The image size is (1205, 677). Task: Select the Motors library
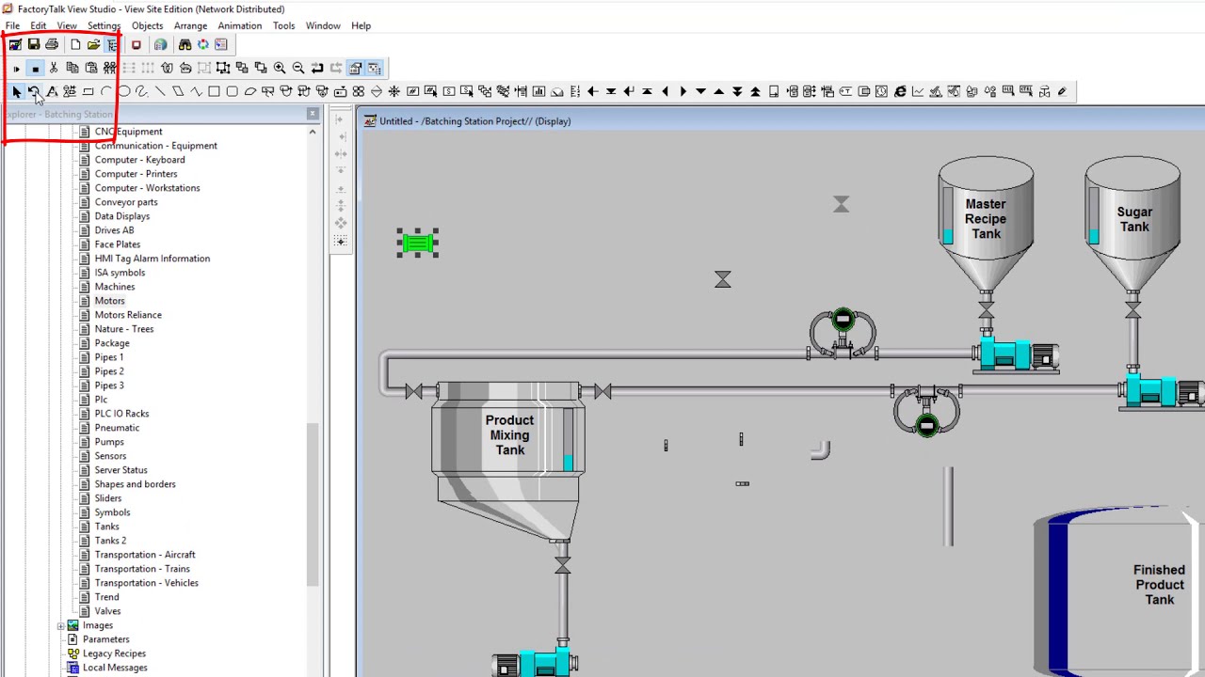(x=109, y=301)
